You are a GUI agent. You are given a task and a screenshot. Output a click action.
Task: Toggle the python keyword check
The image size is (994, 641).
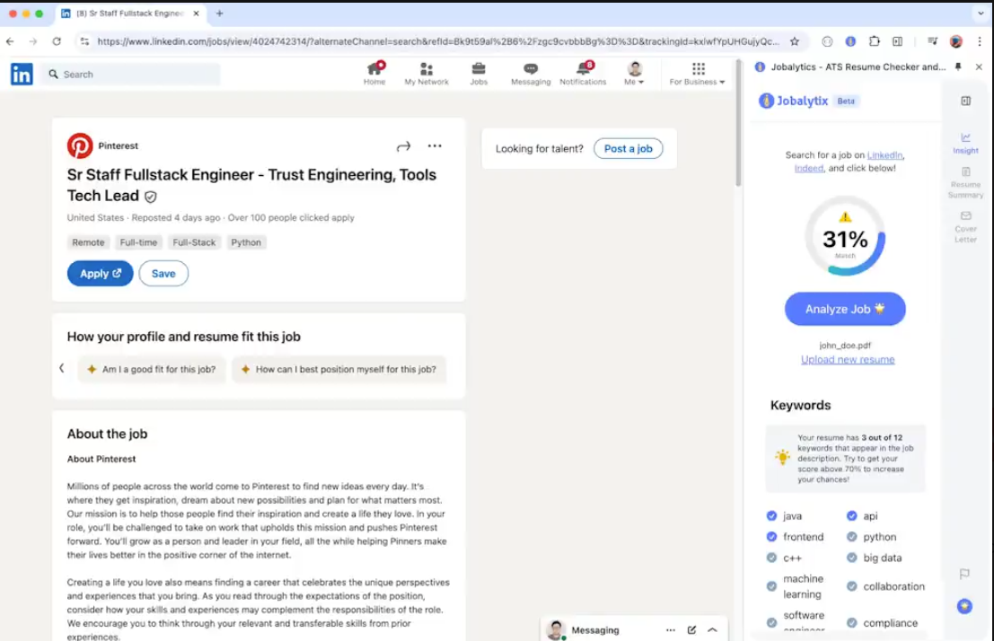851,537
